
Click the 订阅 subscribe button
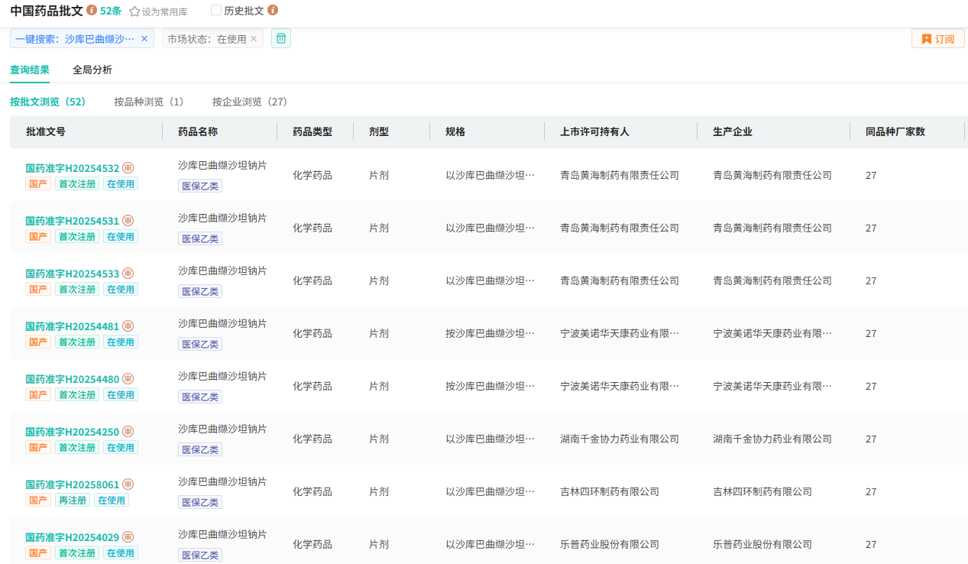click(x=937, y=38)
